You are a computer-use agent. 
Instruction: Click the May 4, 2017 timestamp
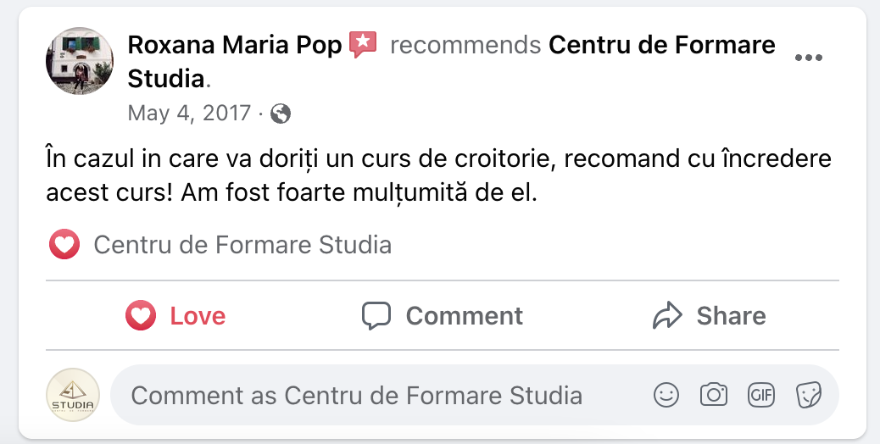tap(189, 113)
